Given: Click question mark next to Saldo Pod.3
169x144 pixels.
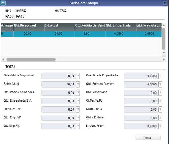Looking at the screenshot, I should (x=160, y=109).
